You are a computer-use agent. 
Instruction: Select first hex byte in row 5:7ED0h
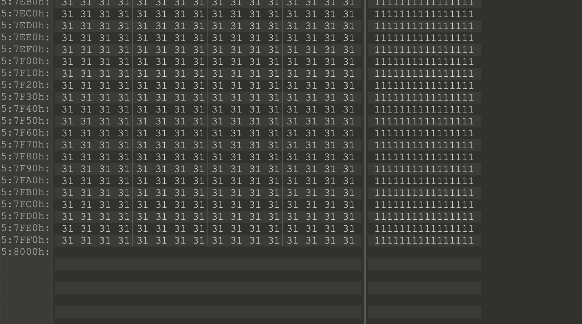coord(67,26)
